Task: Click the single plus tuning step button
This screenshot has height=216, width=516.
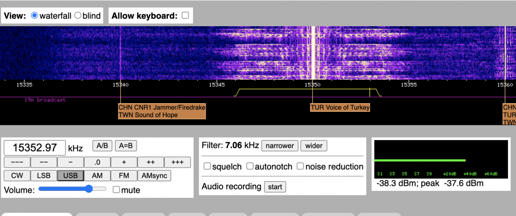Action: tap(123, 162)
